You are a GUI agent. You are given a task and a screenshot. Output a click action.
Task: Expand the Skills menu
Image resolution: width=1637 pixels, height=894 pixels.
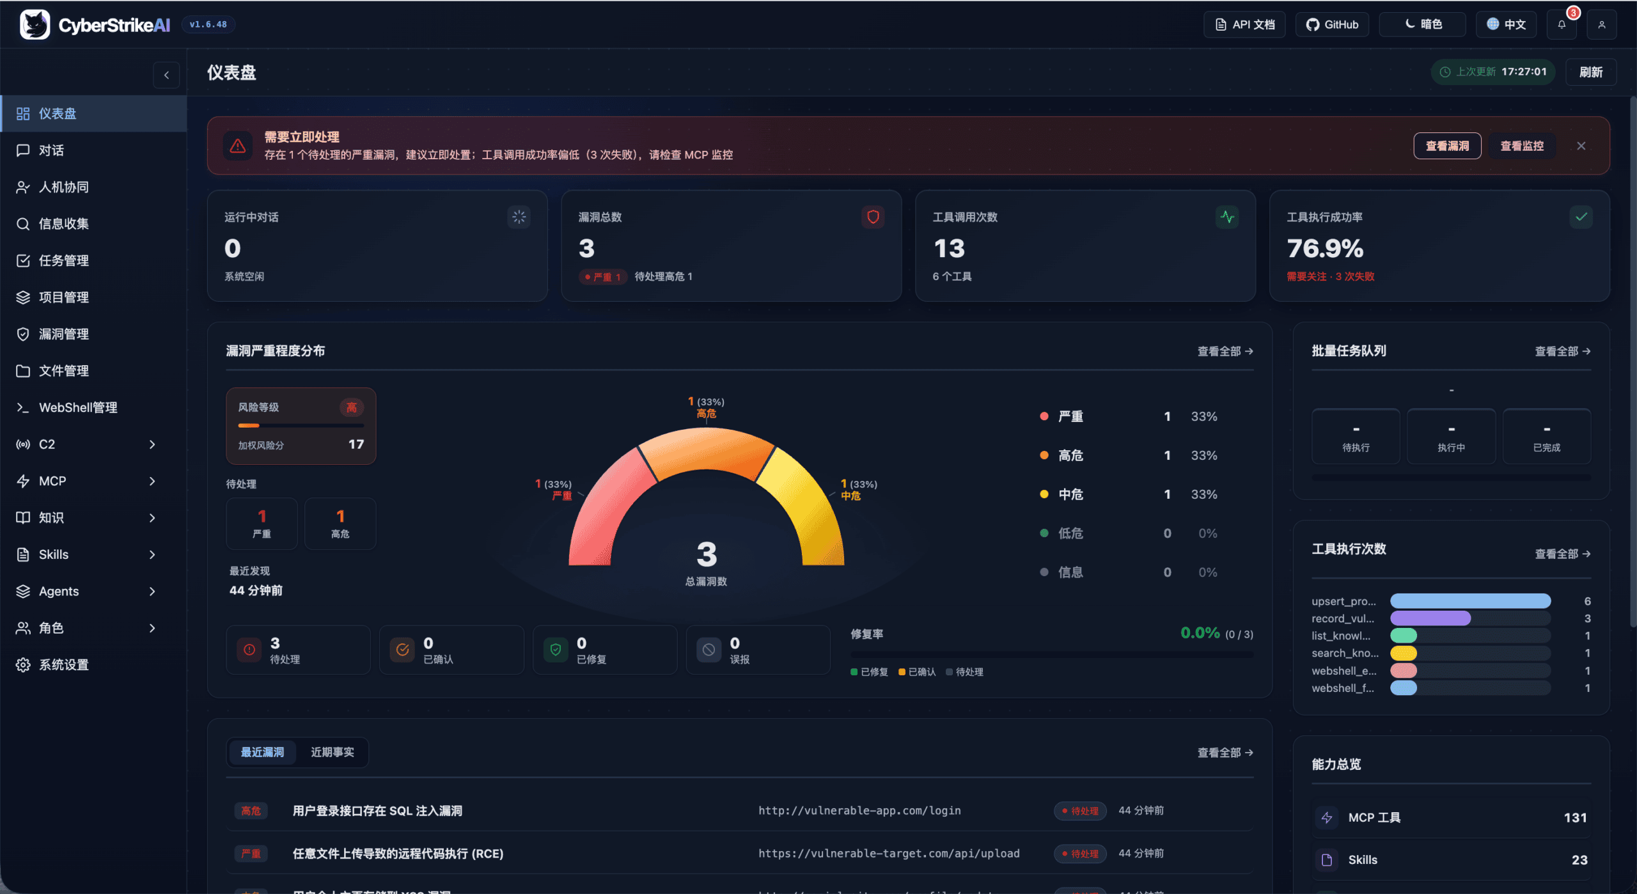coord(93,554)
